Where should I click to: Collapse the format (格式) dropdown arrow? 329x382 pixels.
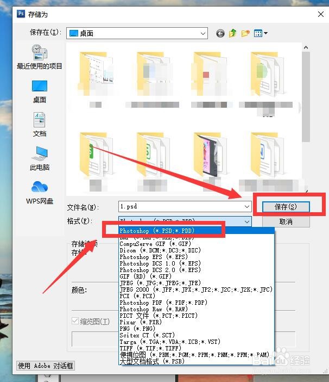click(247, 221)
